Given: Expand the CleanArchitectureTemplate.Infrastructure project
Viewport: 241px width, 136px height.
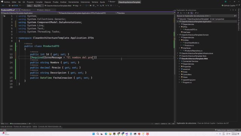Looking at the screenshot, I should [x=178, y=54].
